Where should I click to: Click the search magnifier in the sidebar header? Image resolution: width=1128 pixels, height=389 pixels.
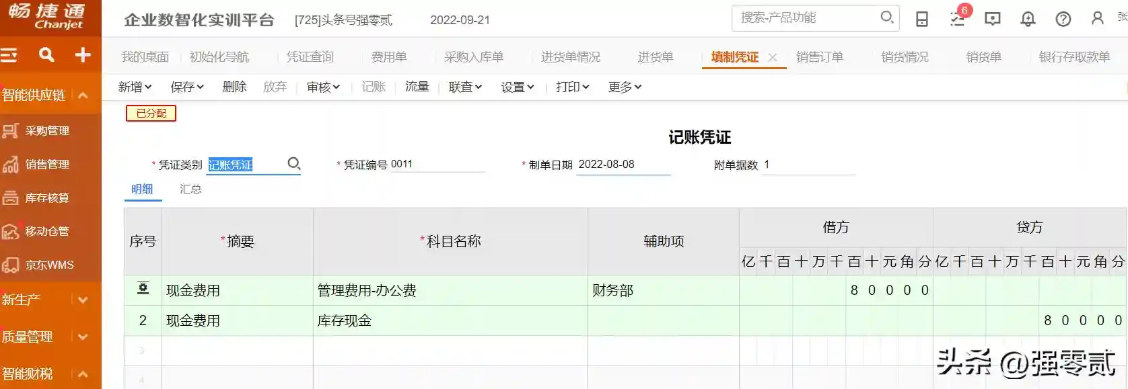coord(46,55)
